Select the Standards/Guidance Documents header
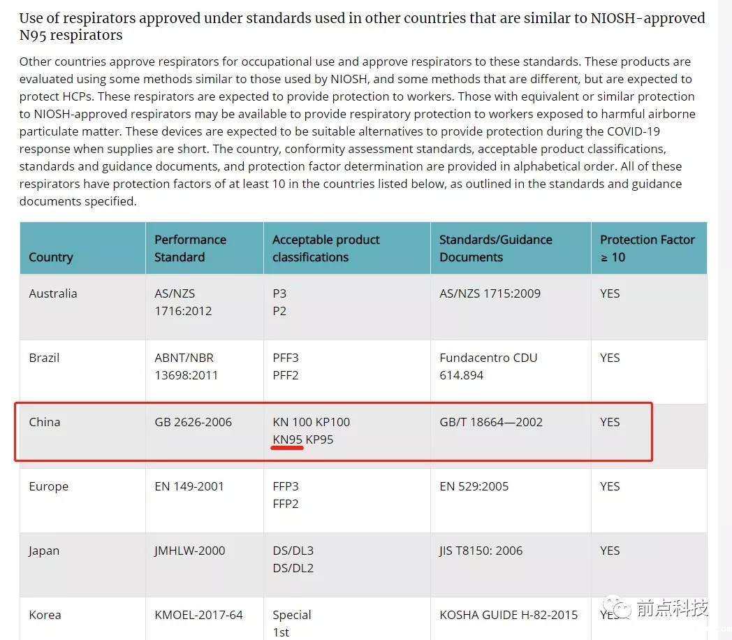The width and height of the screenshot is (732, 640). 495,248
